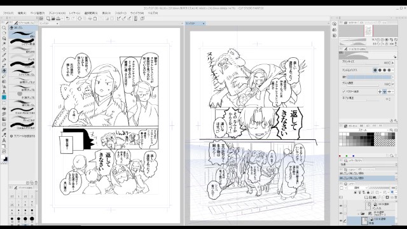Toggle the vector erase checkbox
Screen dimensions: 407x229
(343, 92)
